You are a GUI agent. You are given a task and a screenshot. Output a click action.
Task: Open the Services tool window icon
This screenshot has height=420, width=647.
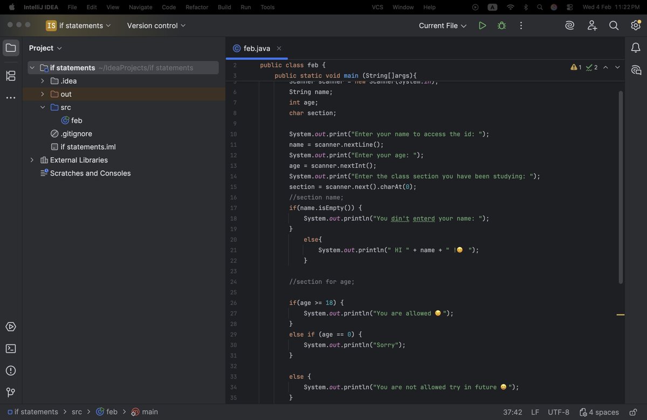point(11,327)
